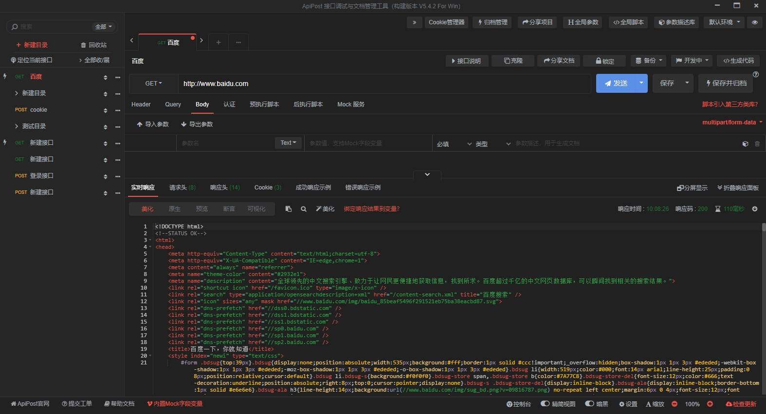Open the 全部 filter dropdown in sidebar

[x=104, y=27]
